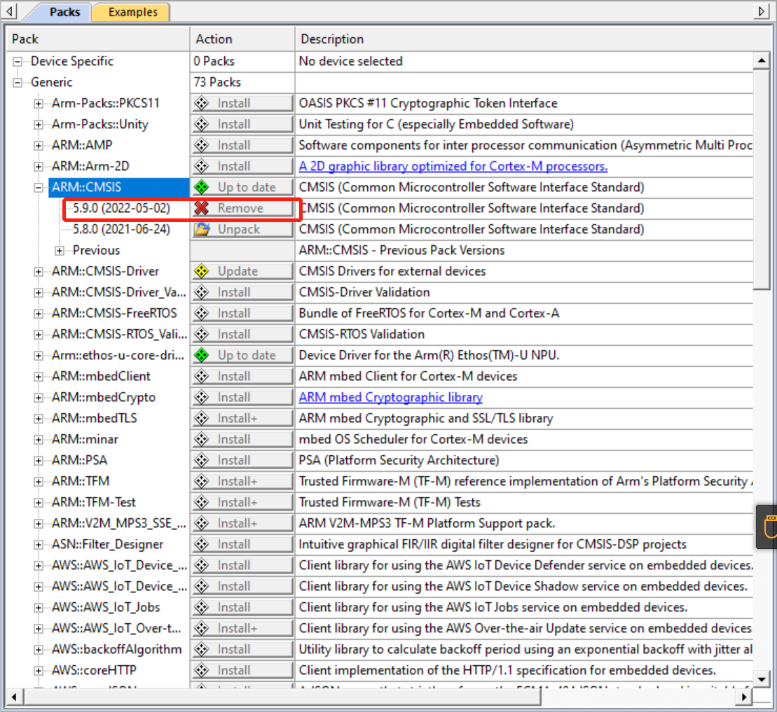Click the tab strip scroll-left arrow
Screen dimensions: 777x712
tap(9, 11)
